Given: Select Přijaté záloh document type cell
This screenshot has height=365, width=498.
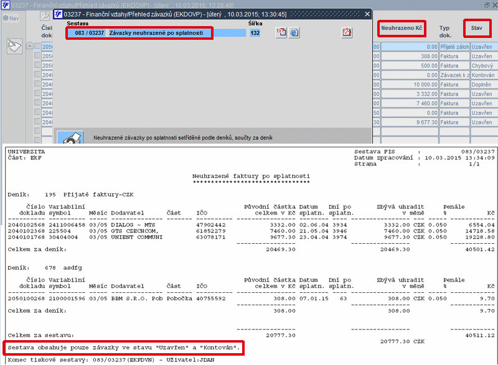Looking at the screenshot, I should click(454, 47).
